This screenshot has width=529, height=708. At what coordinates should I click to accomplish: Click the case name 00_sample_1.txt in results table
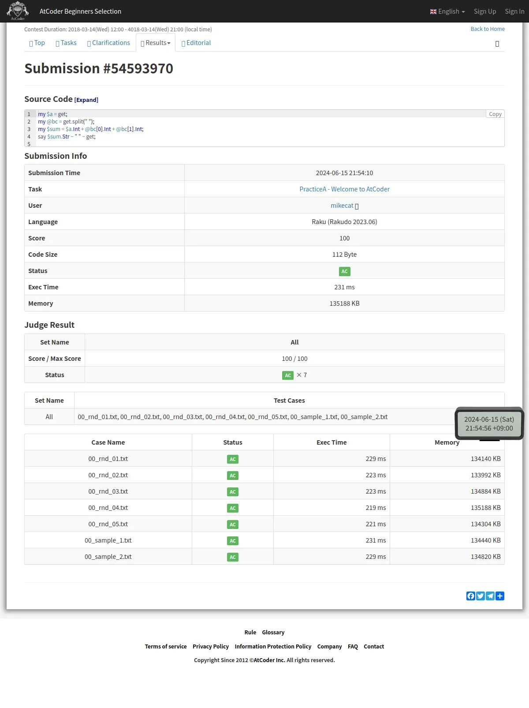point(108,540)
